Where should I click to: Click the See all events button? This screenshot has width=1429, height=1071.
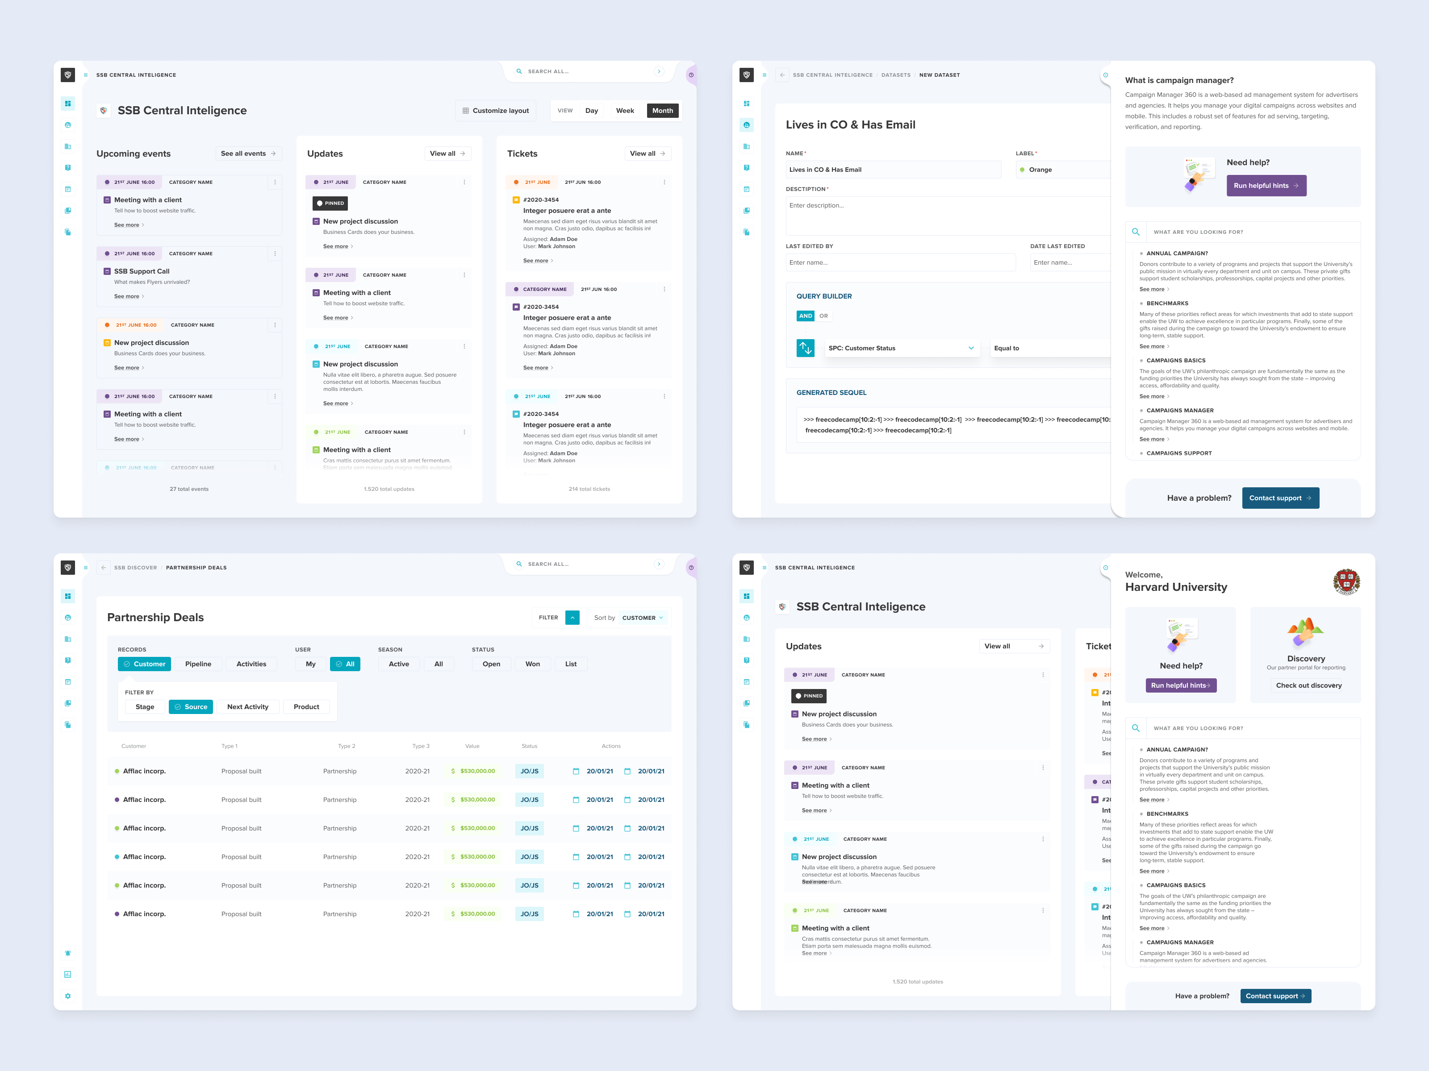(248, 154)
